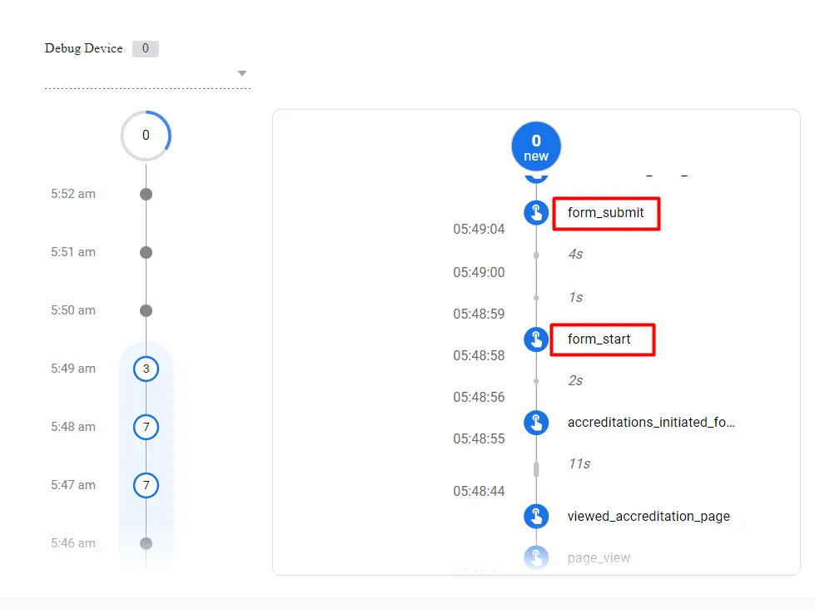
Task: Select the 5:48 am marker with 7 events
Action: coord(146,427)
